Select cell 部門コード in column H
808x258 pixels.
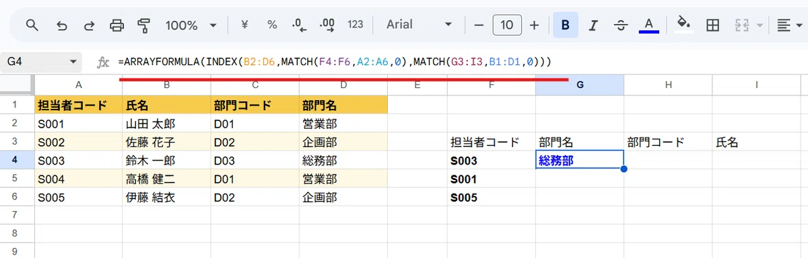[x=668, y=142]
